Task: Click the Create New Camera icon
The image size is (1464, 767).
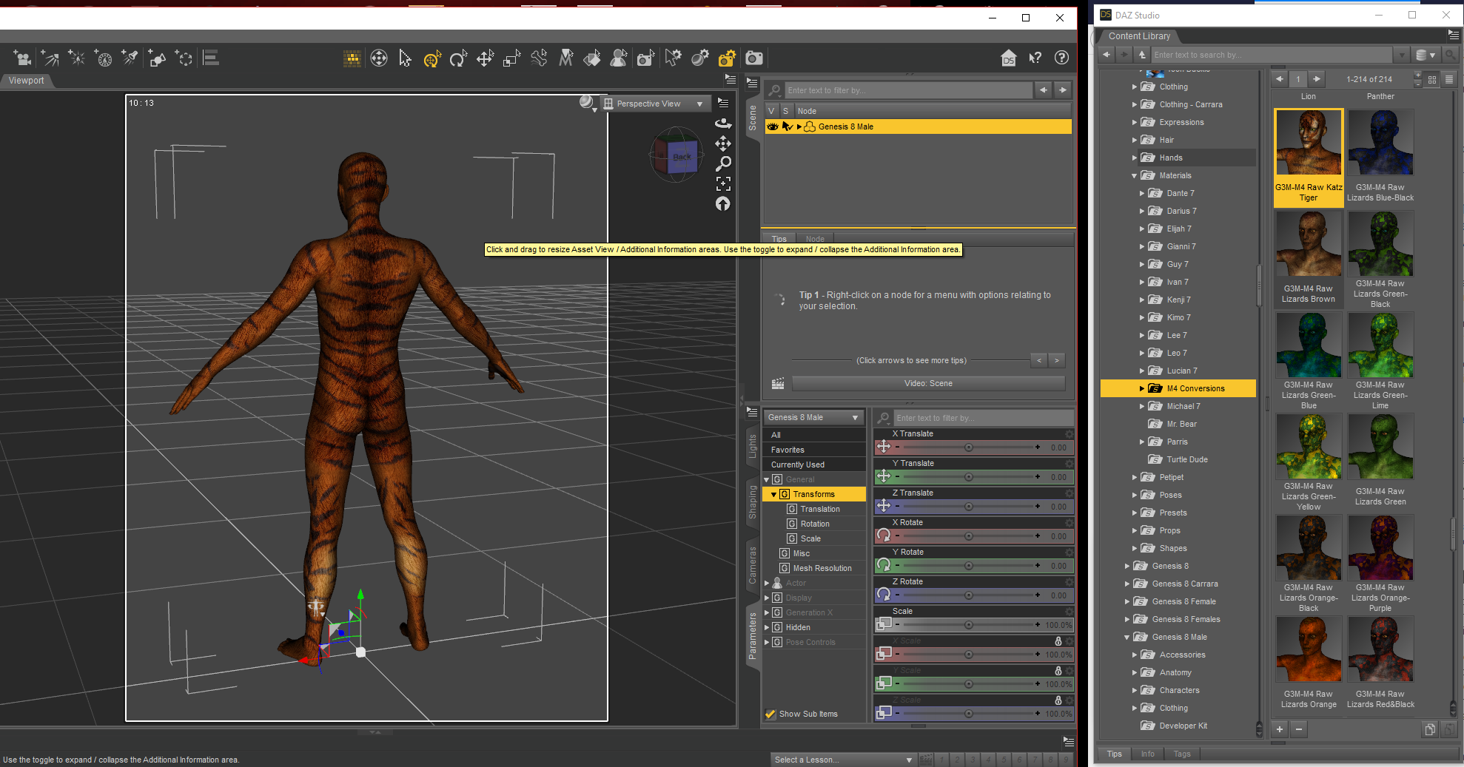Action: 23,58
